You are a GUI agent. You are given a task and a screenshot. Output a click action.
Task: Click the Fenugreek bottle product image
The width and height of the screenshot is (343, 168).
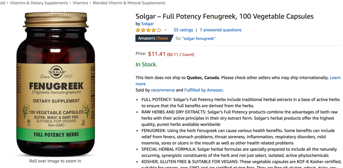click(56, 84)
